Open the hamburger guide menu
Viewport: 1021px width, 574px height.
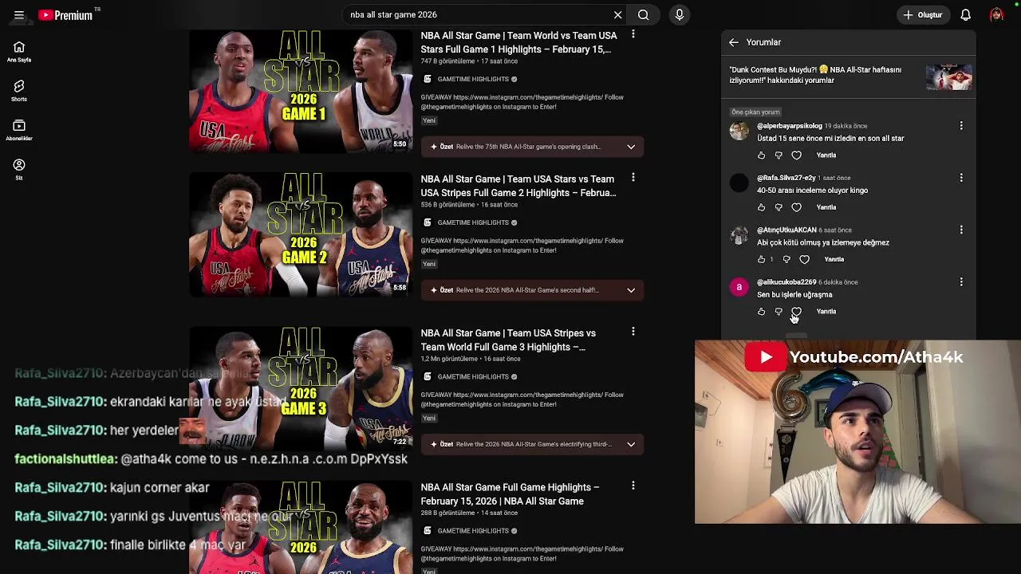coord(19,15)
